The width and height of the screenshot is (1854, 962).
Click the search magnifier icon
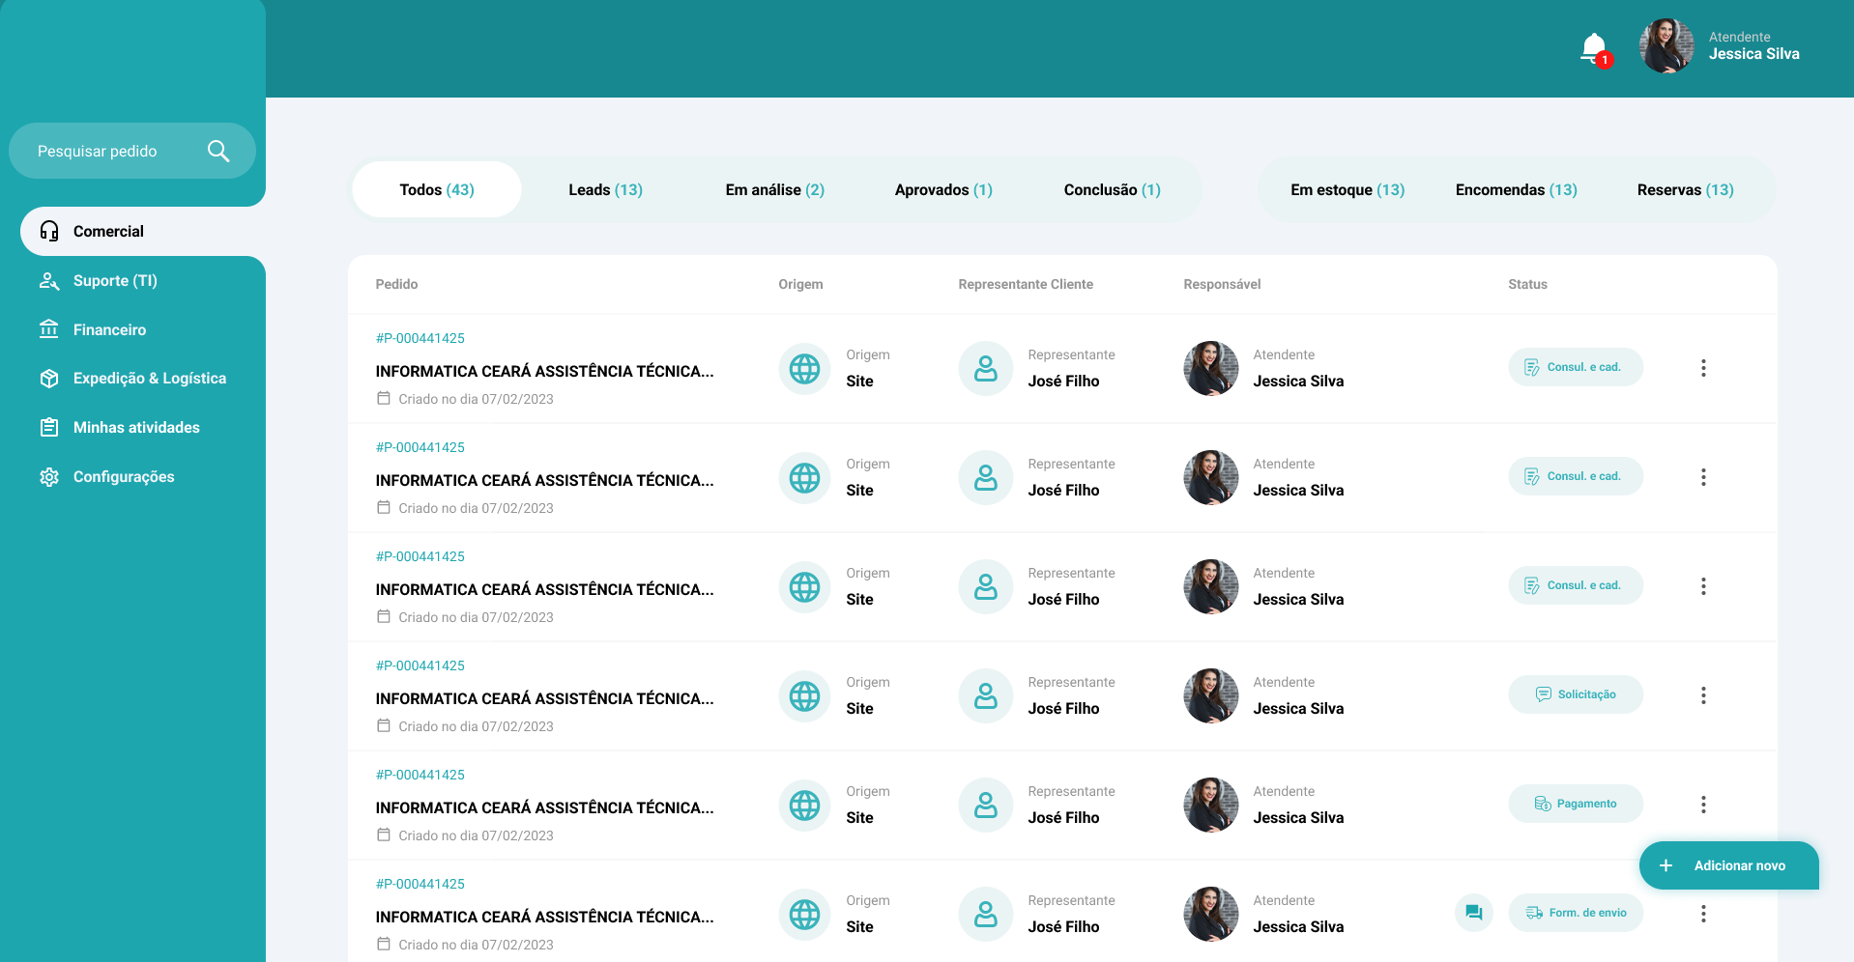(218, 151)
